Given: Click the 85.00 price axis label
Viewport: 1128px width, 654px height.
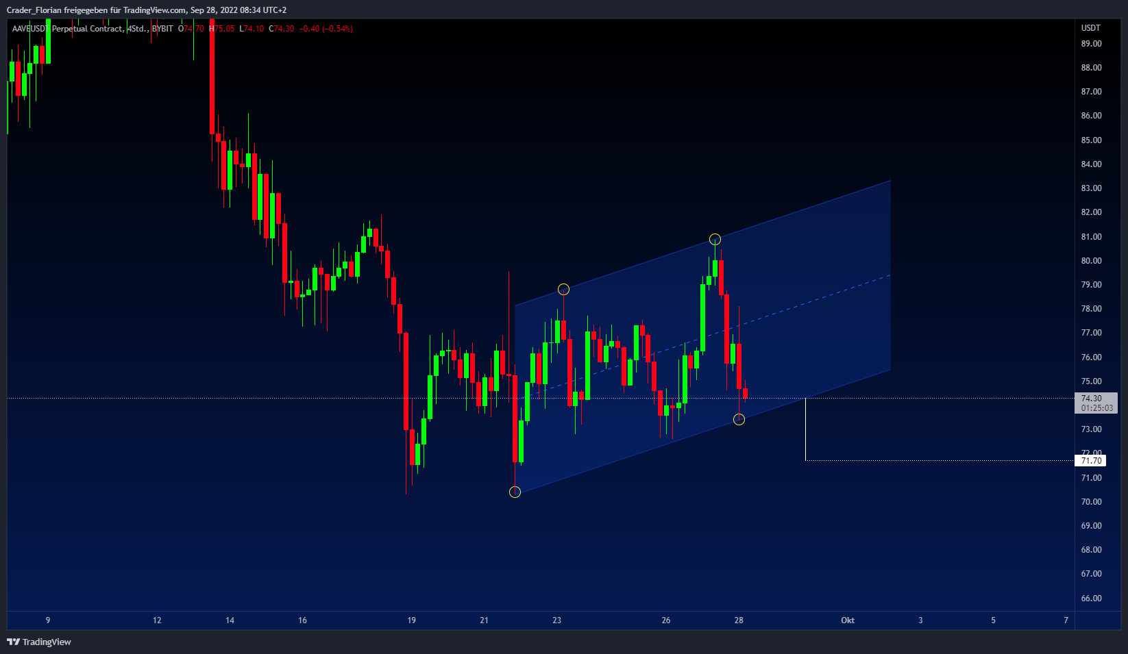Looking at the screenshot, I should [1092, 140].
